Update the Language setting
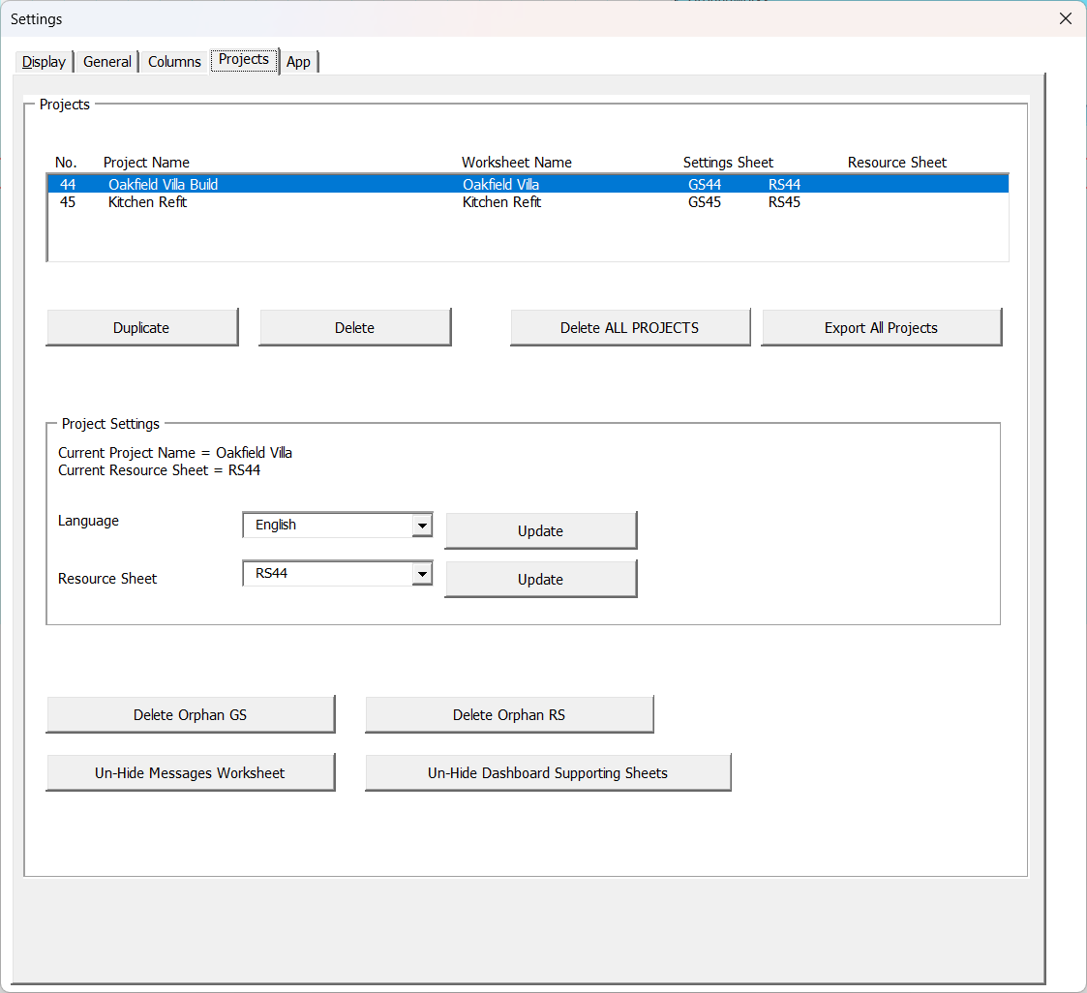 (x=541, y=530)
